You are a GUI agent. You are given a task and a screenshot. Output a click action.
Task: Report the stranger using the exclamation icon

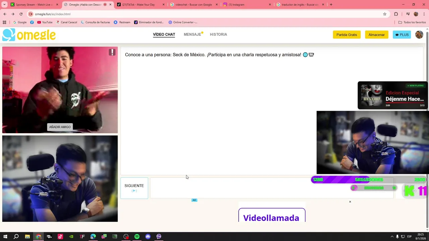click(112, 52)
